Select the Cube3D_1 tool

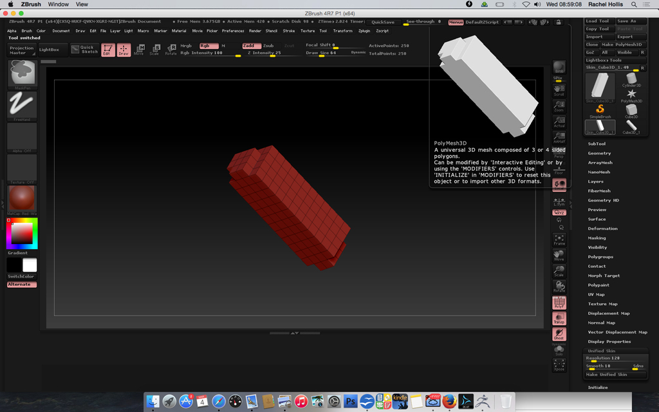pyautogui.click(x=631, y=127)
